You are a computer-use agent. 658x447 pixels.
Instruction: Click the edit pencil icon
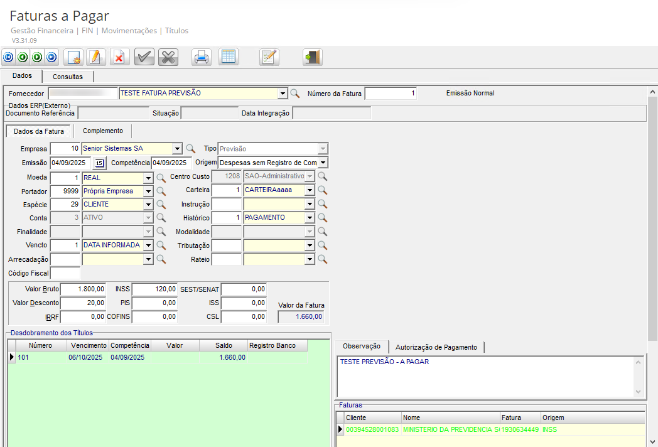(x=95, y=57)
